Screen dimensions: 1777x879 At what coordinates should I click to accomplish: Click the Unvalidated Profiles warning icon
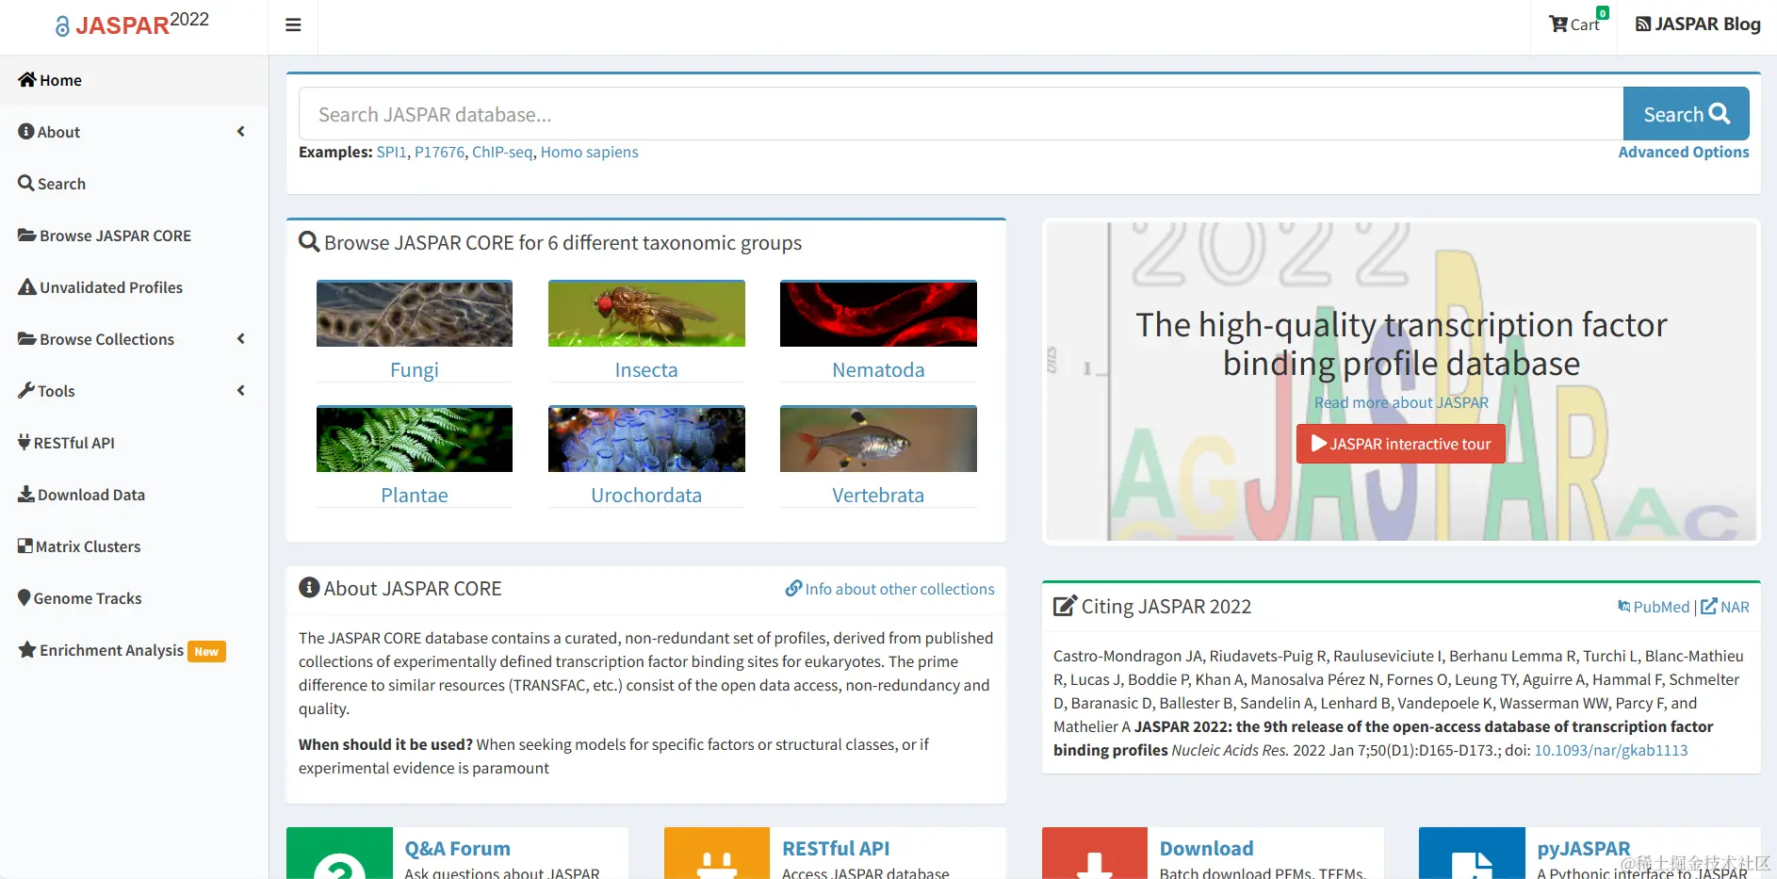pyautogui.click(x=27, y=286)
